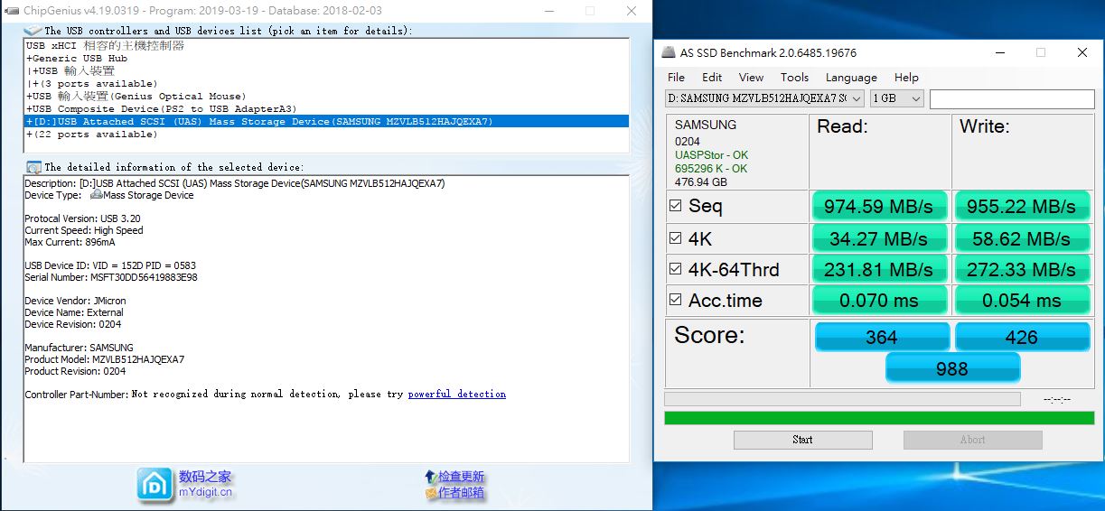Open the Edit menu in AS SSD
1105x511 pixels.
(x=712, y=77)
